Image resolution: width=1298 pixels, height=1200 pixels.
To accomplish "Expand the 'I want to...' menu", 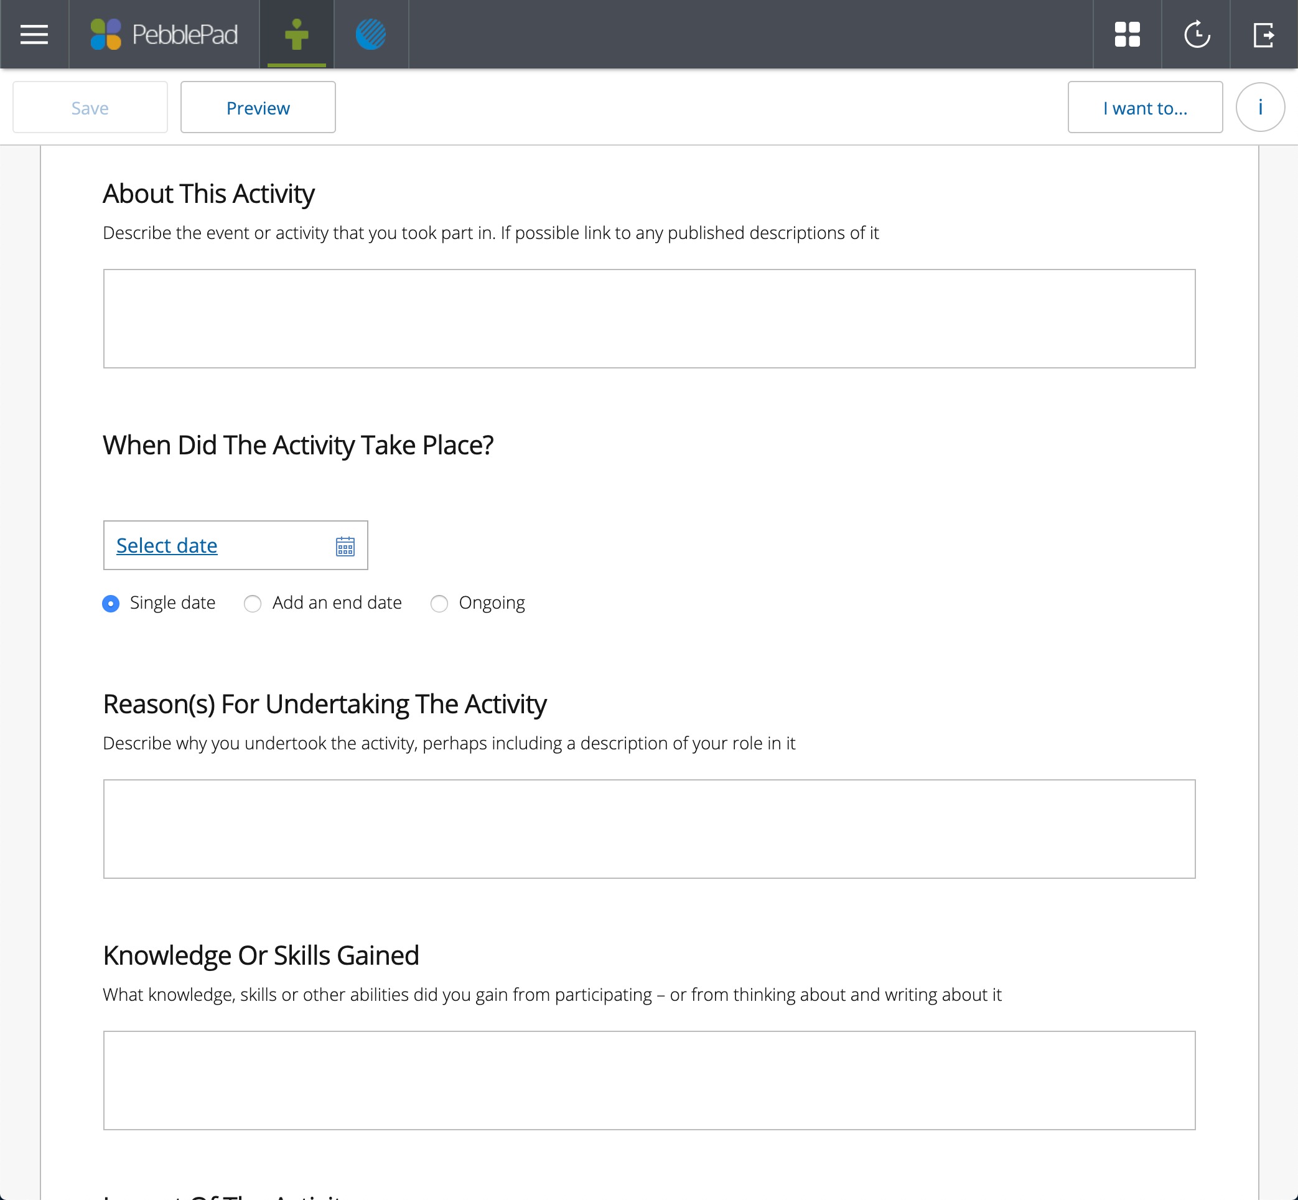I will (x=1145, y=107).
